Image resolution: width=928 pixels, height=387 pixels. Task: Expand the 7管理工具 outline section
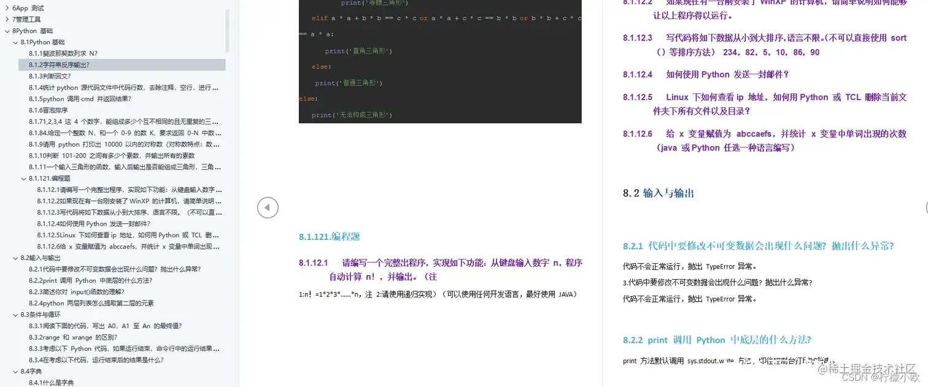click(x=7, y=20)
